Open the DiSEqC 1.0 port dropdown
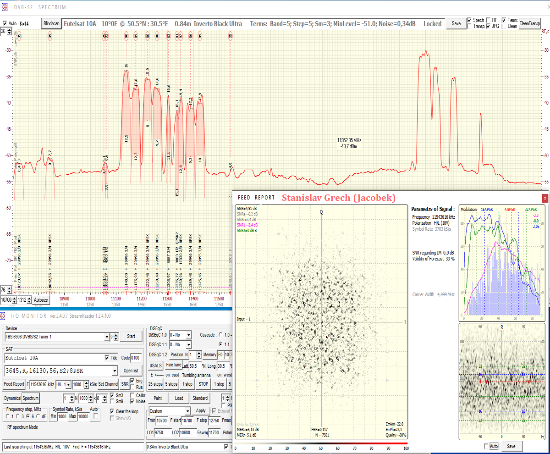 [x=188, y=335]
